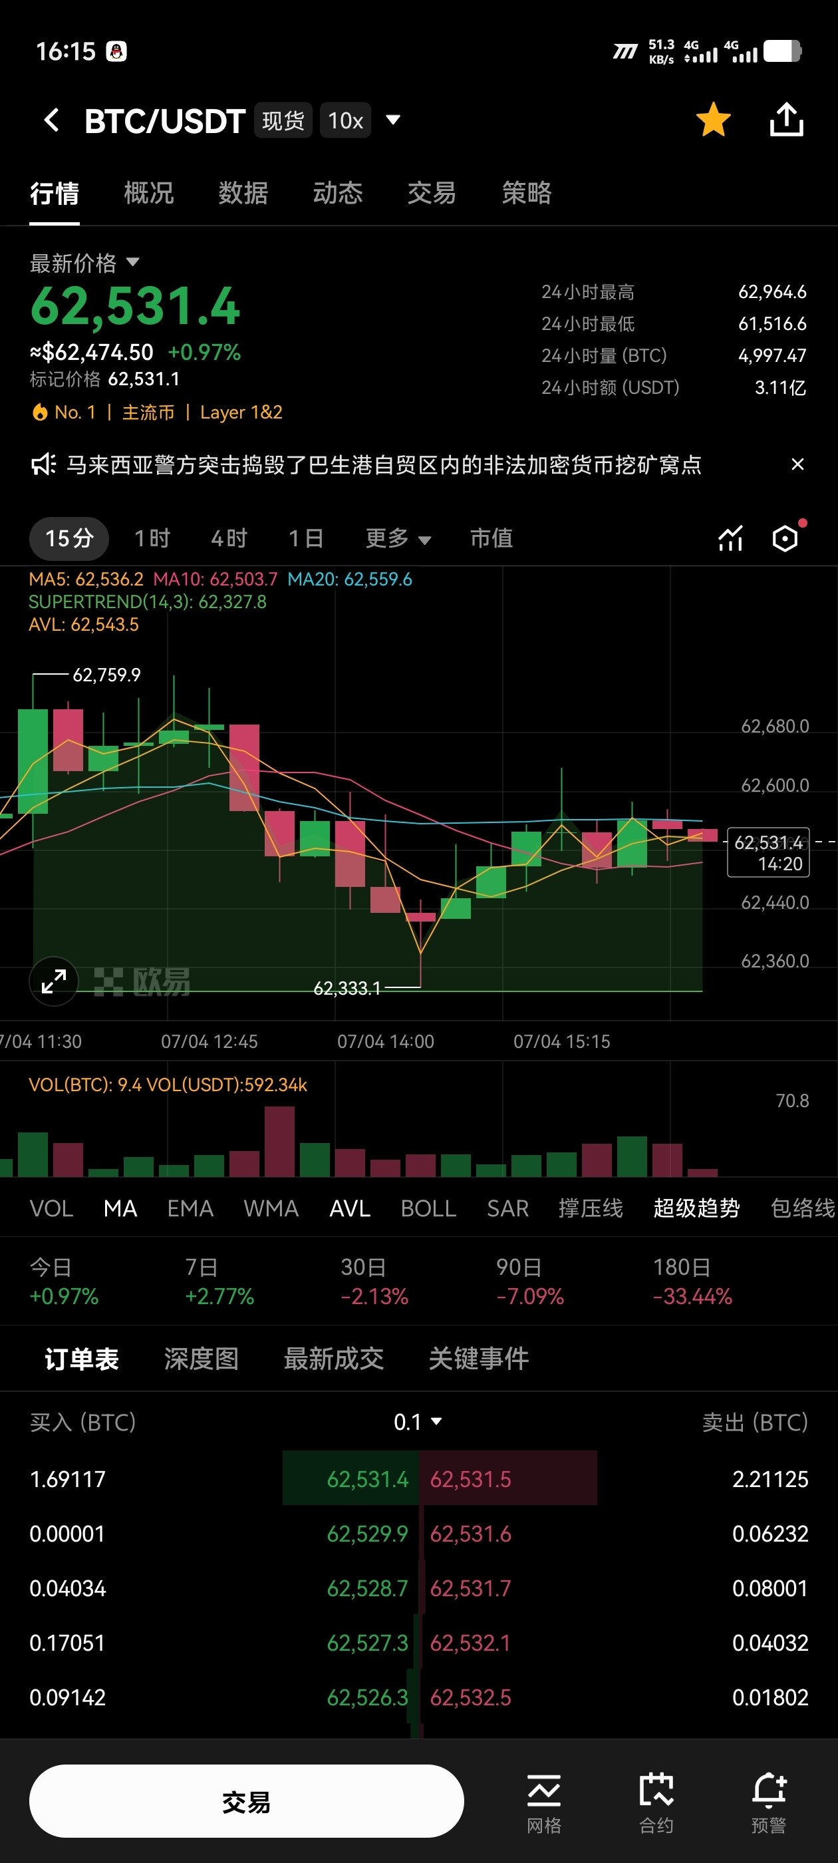Open the 深度图 depth chart tab
838x1863 pixels.
(x=201, y=1359)
